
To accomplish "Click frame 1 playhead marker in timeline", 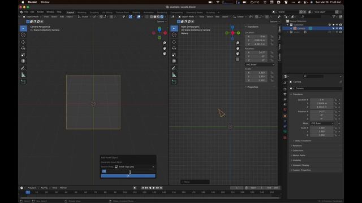I will (x=28, y=192).
